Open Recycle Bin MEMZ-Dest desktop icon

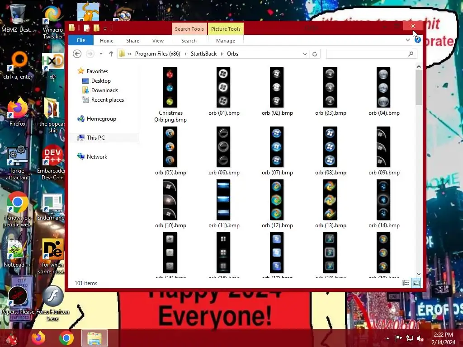pos(17,18)
